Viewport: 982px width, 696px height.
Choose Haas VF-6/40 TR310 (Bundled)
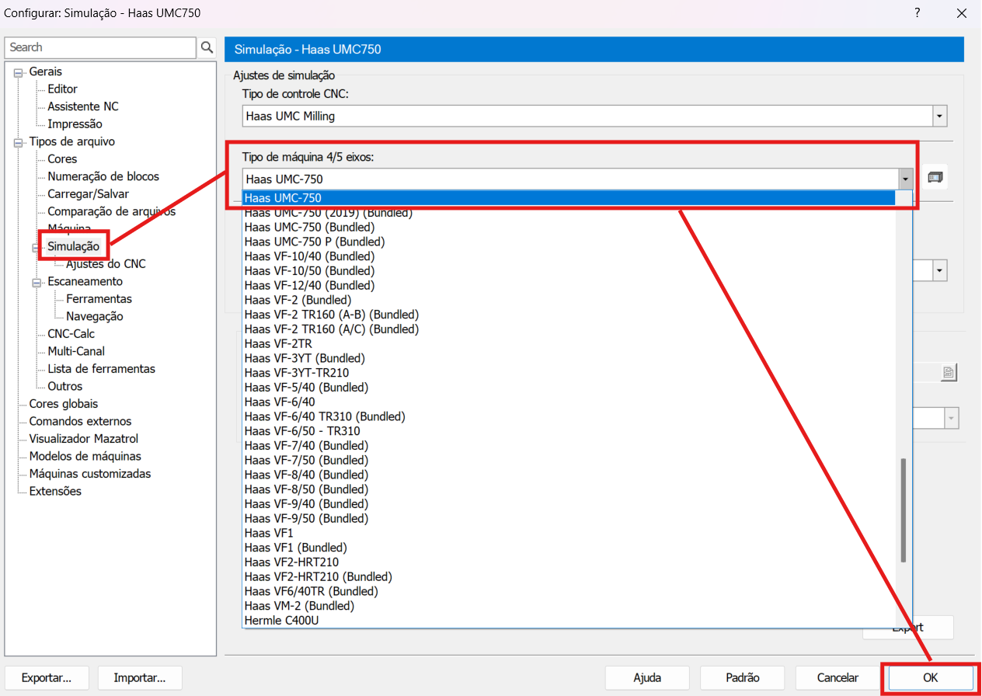[x=324, y=416]
